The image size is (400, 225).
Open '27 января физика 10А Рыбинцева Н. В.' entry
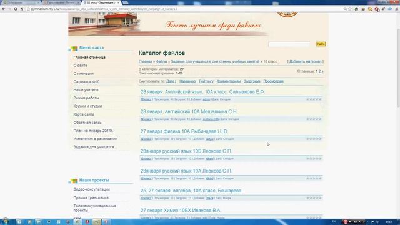pyautogui.click(x=184, y=131)
